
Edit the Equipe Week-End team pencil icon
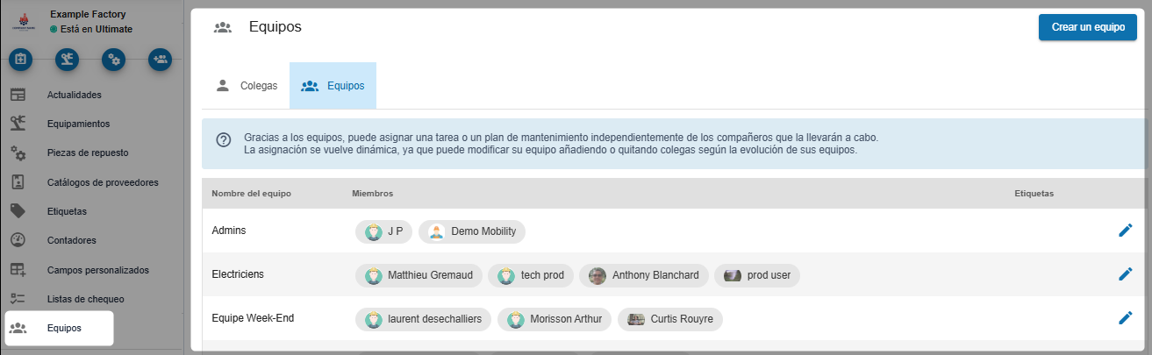[1126, 318]
